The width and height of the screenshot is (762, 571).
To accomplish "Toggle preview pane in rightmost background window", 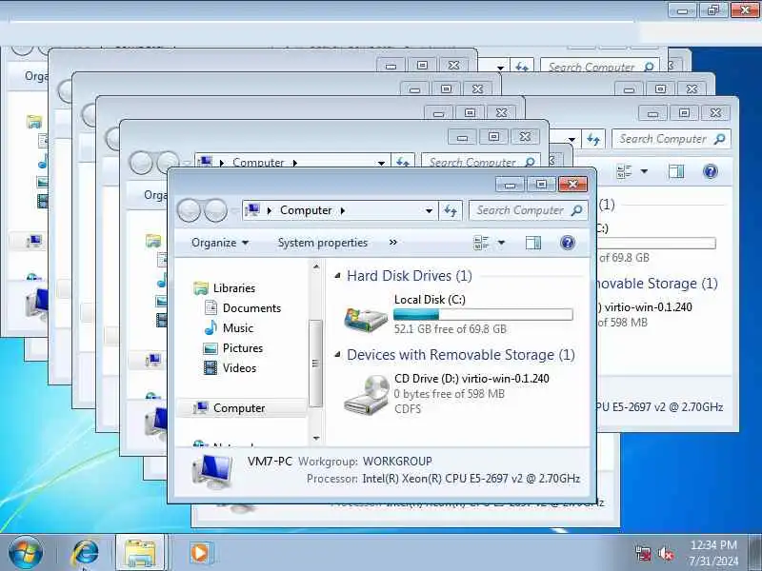I will [x=676, y=171].
